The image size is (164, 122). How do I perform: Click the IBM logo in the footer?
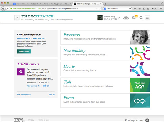19,120
